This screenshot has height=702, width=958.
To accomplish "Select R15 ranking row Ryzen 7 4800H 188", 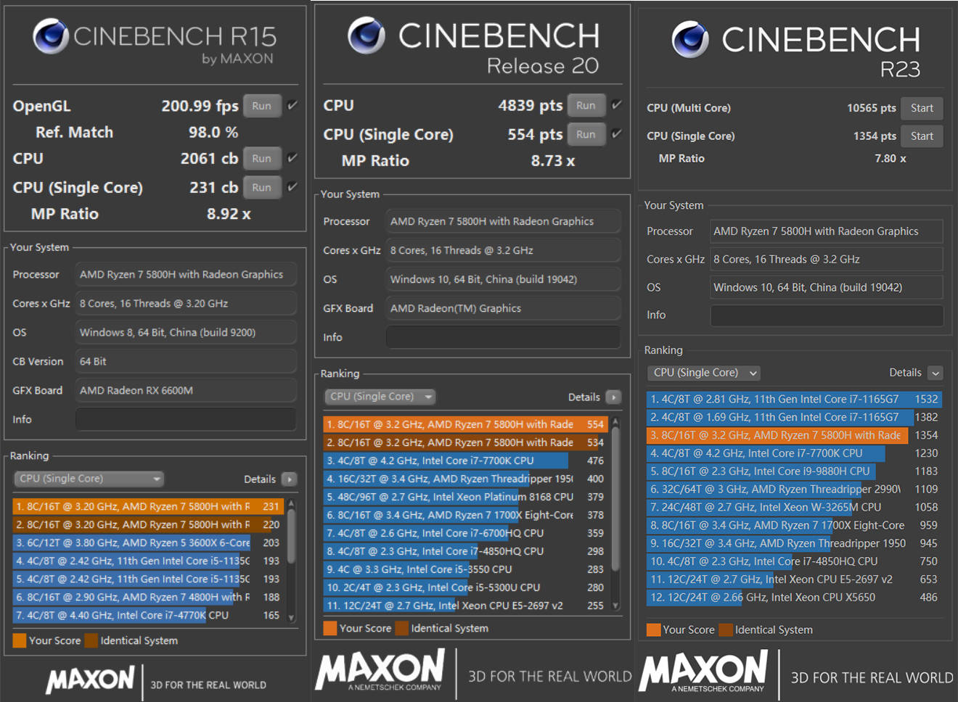I will (x=149, y=597).
